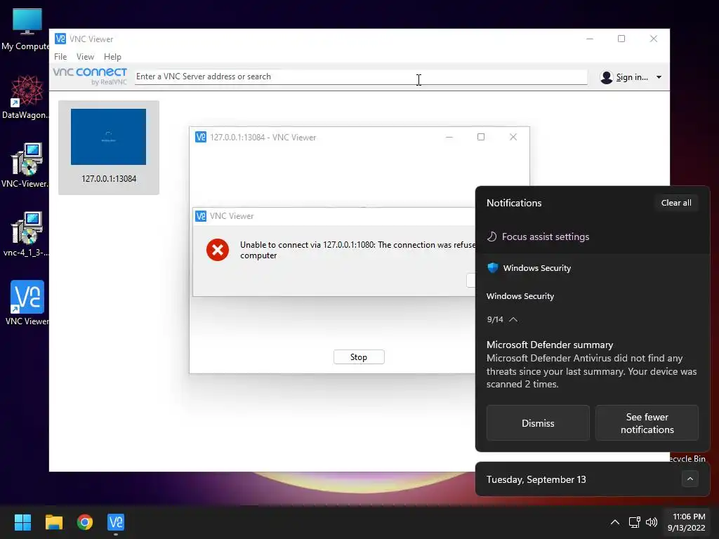This screenshot has height=539, width=719.
Task: Minimize the main VNC Viewer window
Action: click(x=590, y=39)
